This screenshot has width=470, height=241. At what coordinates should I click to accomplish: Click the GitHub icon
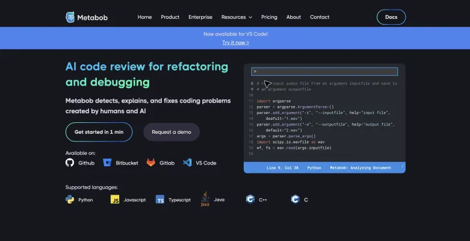point(70,163)
